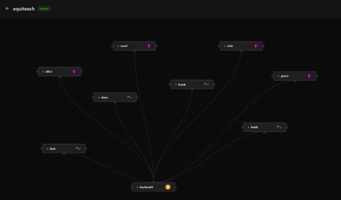Click the bottom port of alice node

pos(60,76)
